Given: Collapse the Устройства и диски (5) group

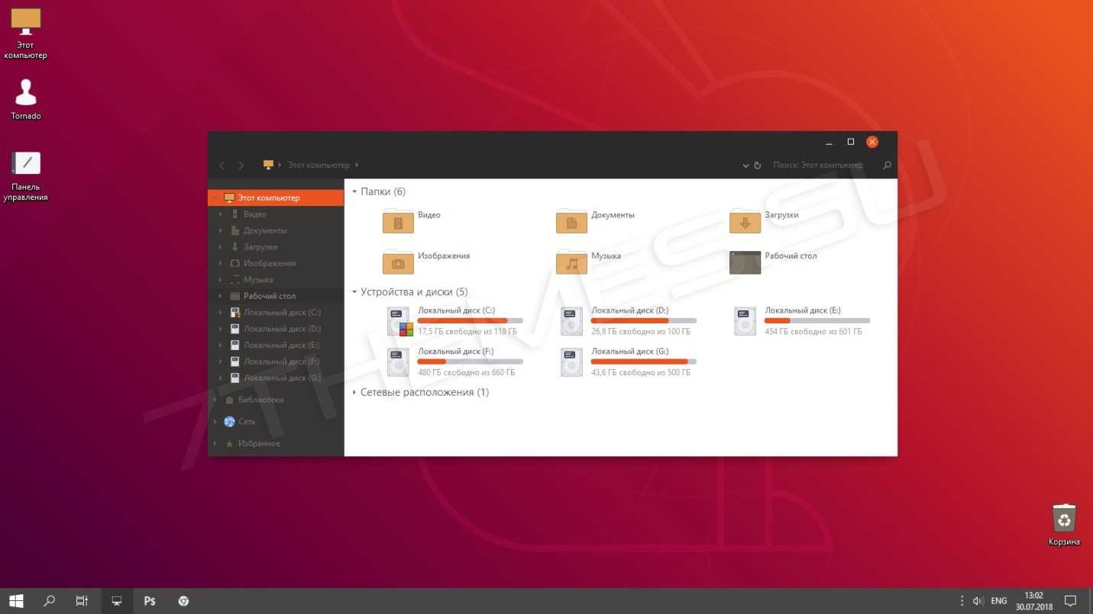Looking at the screenshot, I should click(354, 292).
